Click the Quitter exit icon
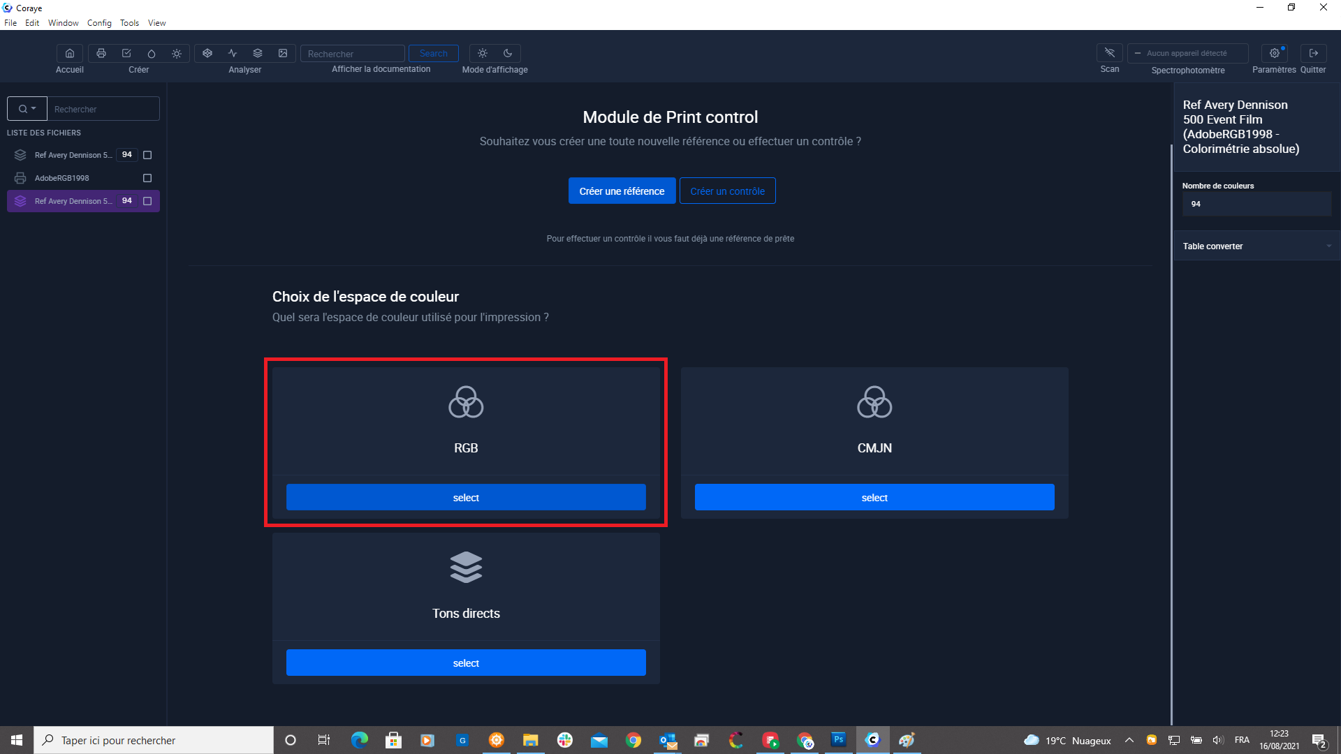This screenshot has width=1341, height=754. [x=1314, y=53]
